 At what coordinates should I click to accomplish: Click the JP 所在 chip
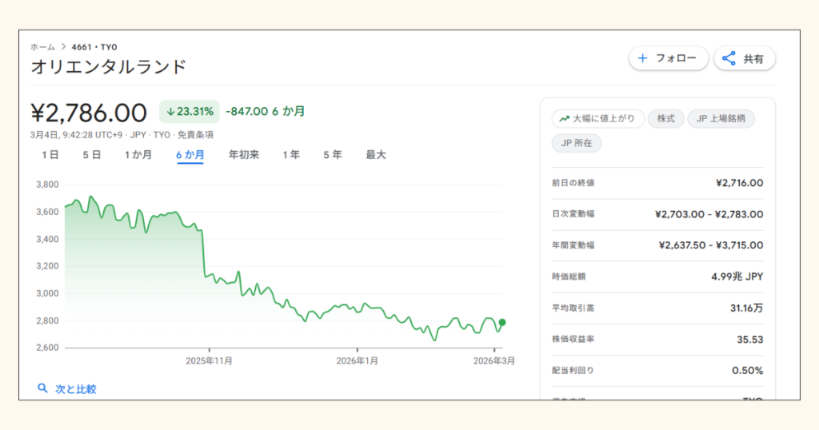[577, 144]
